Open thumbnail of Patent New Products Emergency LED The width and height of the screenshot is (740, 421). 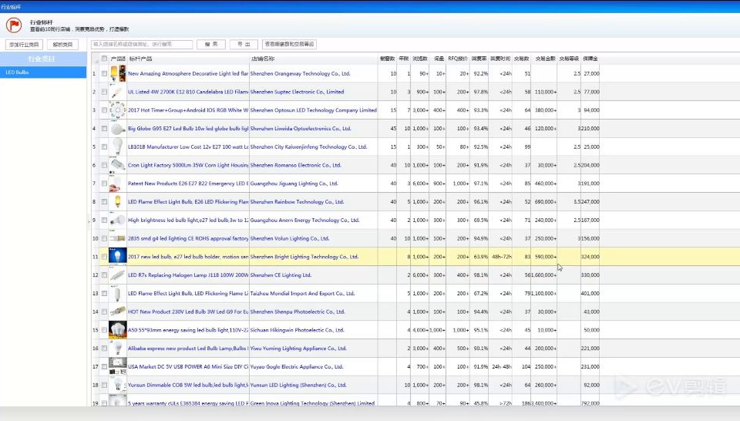[117, 184]
